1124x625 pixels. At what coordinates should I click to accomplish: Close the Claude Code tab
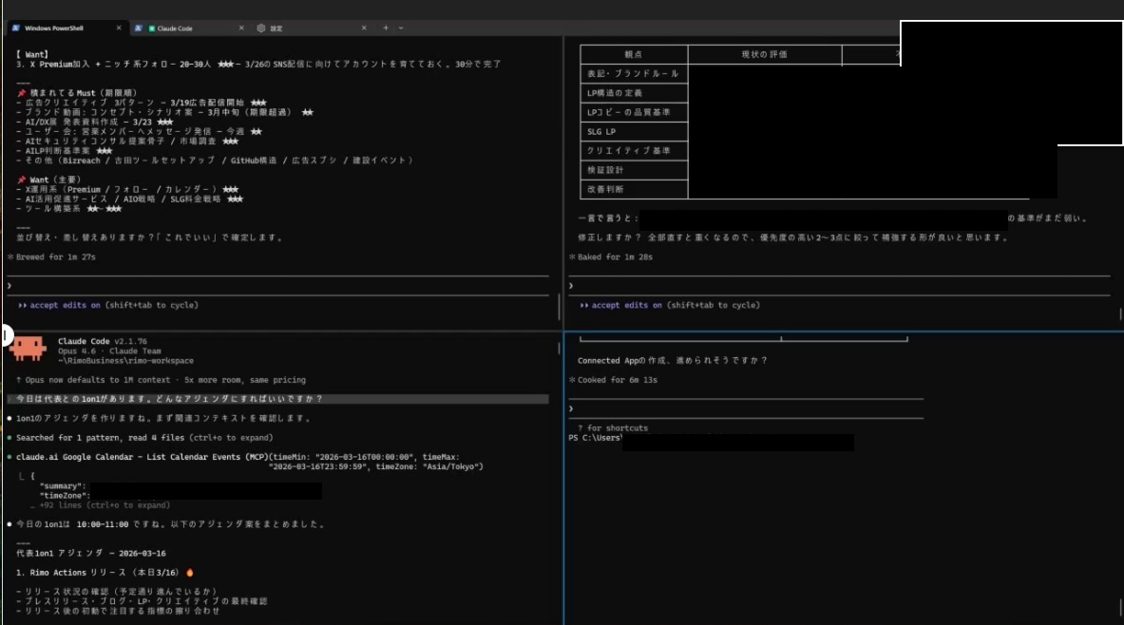241,28
